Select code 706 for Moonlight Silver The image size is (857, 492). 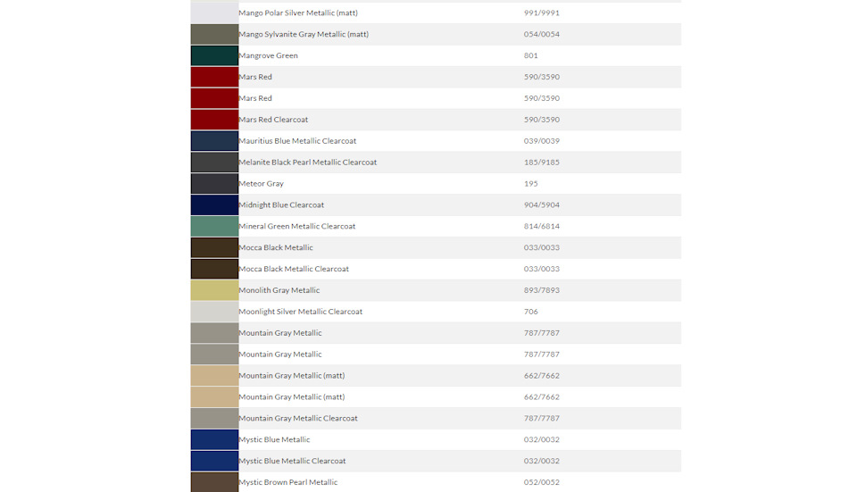[x=530, y=311]
